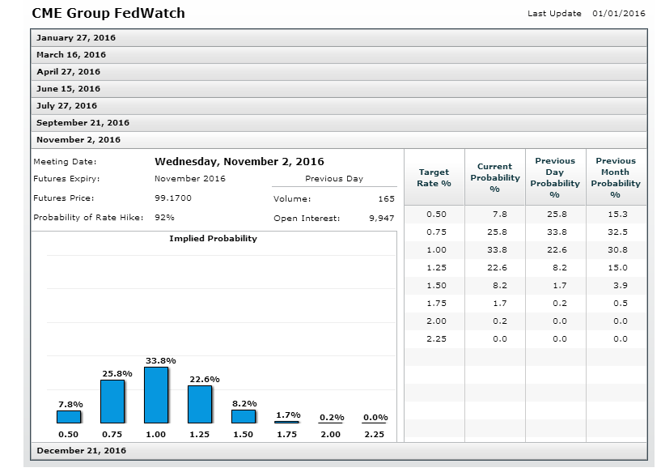Open the March 16, 2016 meeting row
661x472 pixels.
338,55
